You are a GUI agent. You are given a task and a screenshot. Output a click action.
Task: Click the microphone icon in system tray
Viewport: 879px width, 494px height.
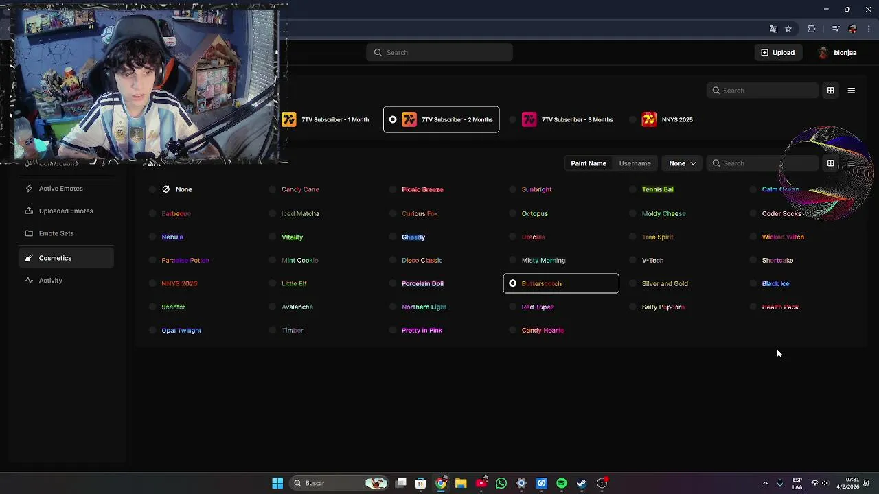pos(779,483)
